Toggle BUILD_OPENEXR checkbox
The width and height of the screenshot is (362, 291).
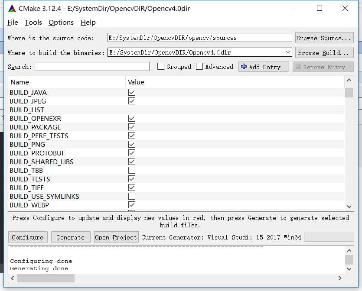(132, 118)
